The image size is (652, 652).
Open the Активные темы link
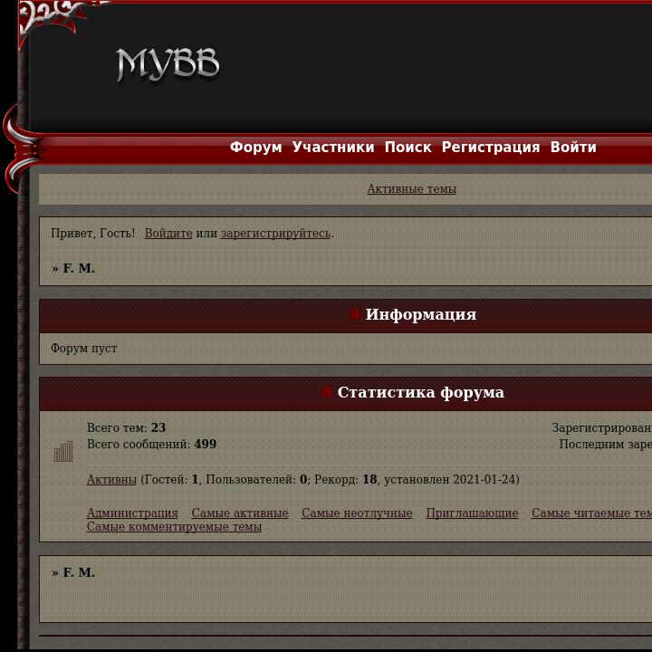pos(412,188)
